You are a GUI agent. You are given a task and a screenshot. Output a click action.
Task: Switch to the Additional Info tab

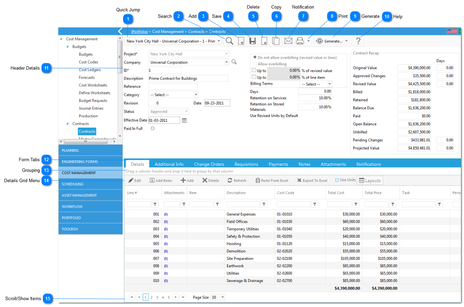coord(169,164)
